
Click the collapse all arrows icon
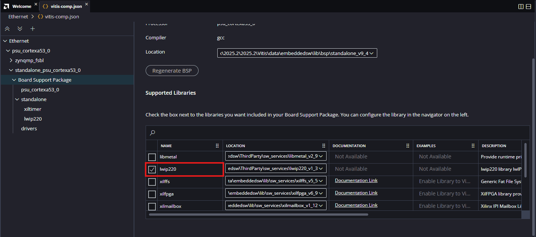click(x=7, y=29)
